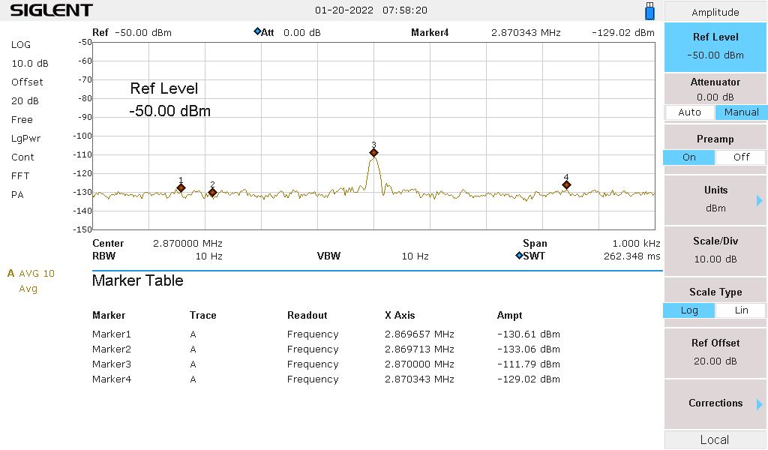Click the VBW 10 Hz value
The height and width of the screenshot is (450, 768).
tap(415, 256)
